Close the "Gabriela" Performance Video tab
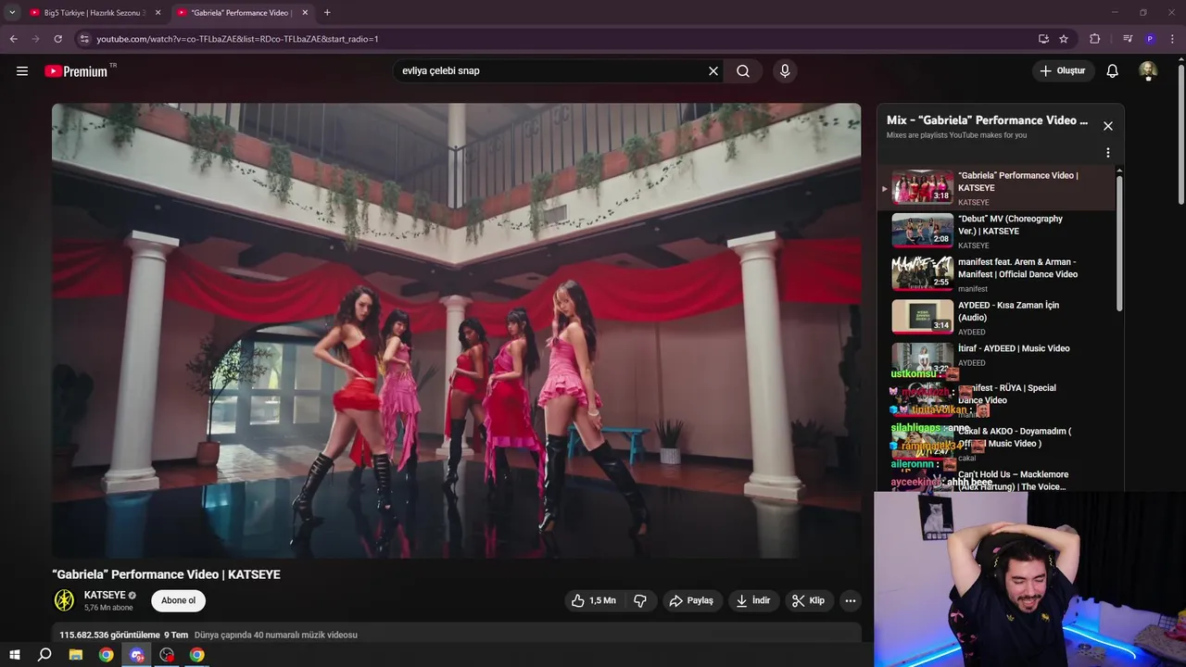 pos(305,13)
